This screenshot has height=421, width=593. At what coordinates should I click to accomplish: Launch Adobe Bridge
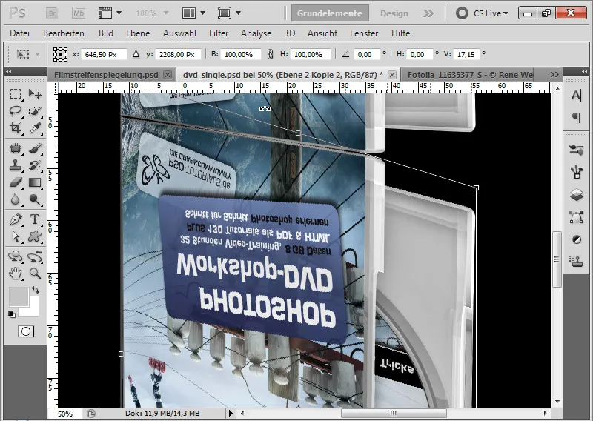coord(52,13)
